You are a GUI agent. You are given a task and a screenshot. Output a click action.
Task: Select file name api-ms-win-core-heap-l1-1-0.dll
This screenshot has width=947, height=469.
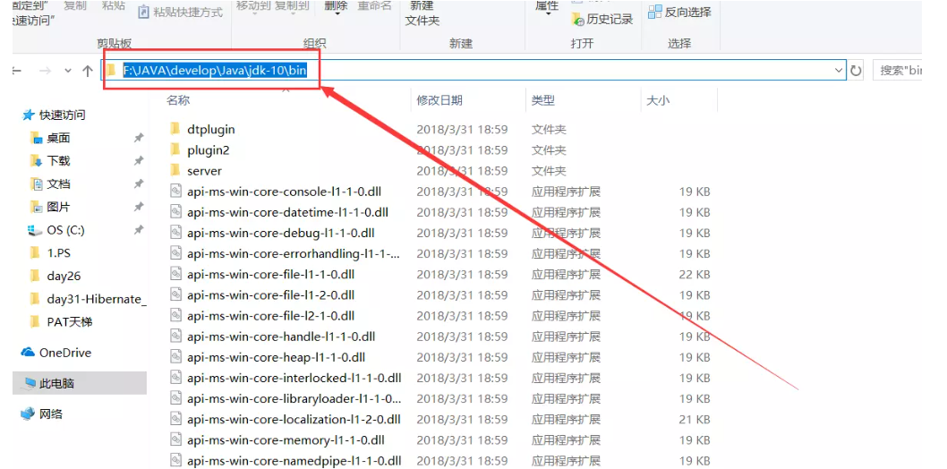coord(276,357)
